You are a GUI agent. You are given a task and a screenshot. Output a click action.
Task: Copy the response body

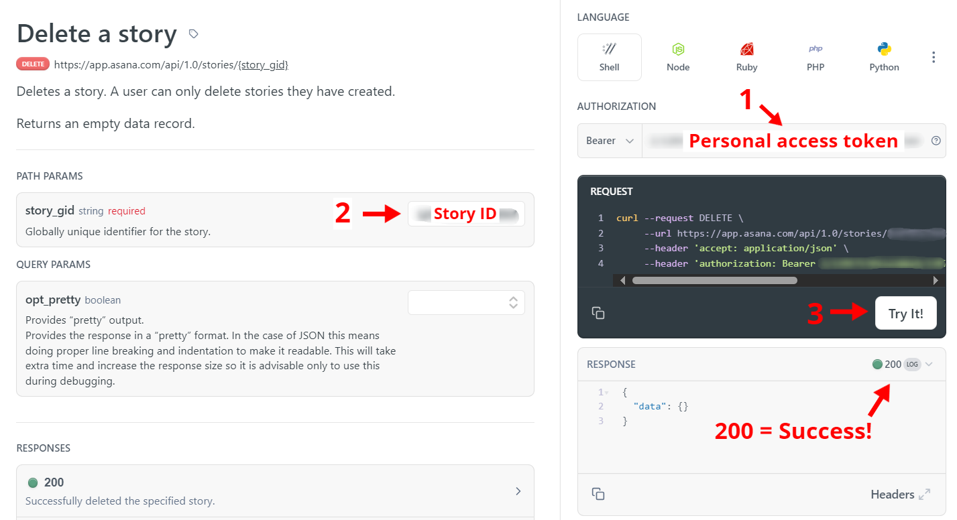pyautogui.click(x=598, y=494)
